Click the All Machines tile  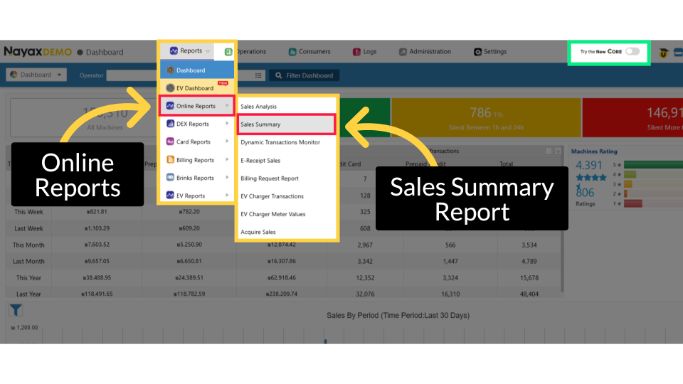coord(84,117)
